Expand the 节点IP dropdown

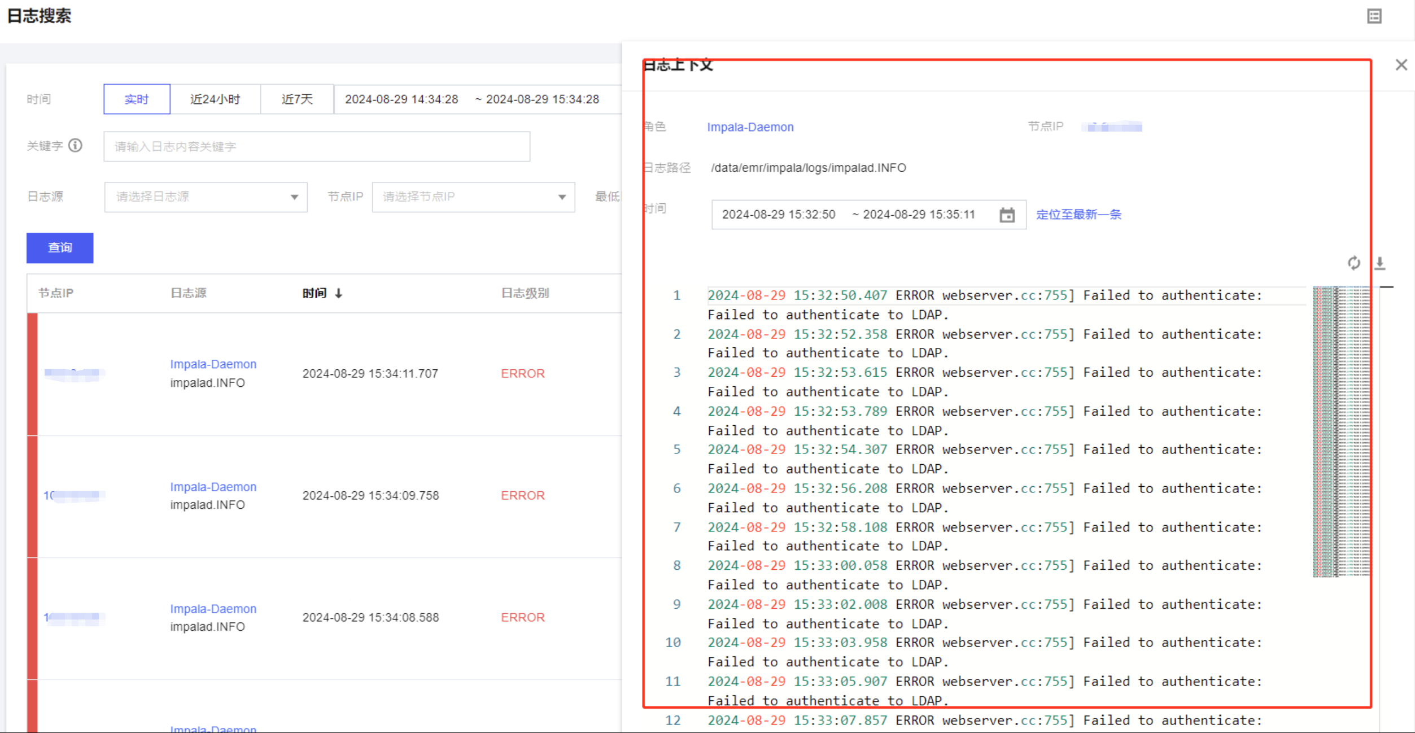click(x=473, y=197)
